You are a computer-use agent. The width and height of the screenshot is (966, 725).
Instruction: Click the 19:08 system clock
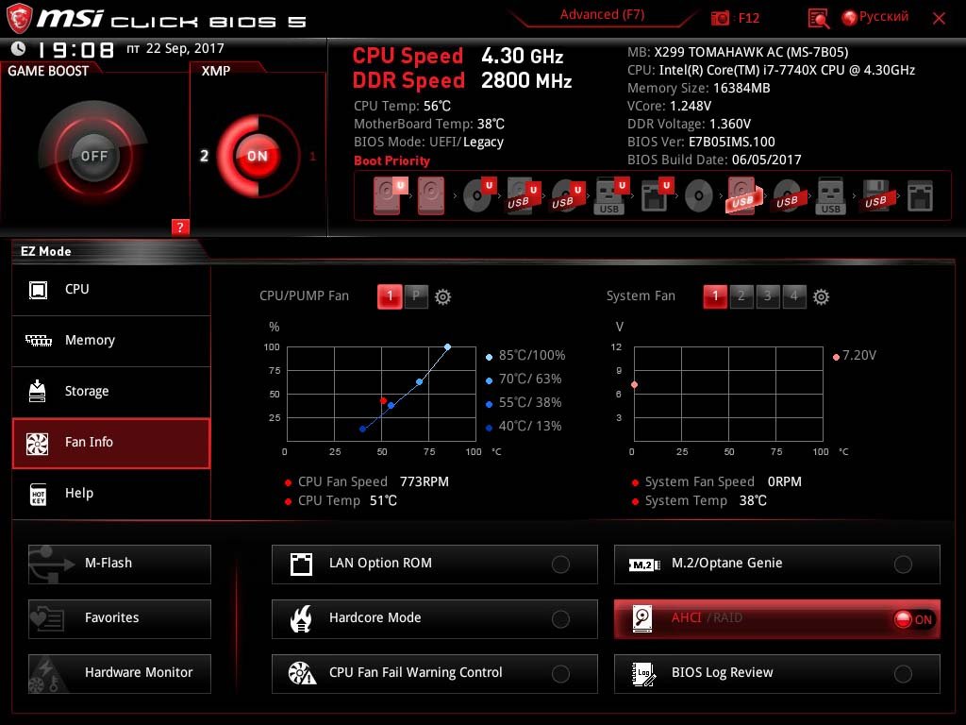click(x=76, y=50)
